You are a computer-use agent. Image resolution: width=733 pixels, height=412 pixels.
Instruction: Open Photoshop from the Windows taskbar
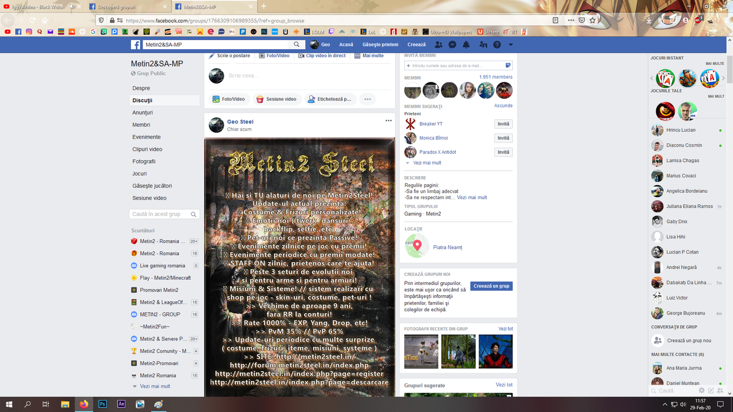pos(103,404)
